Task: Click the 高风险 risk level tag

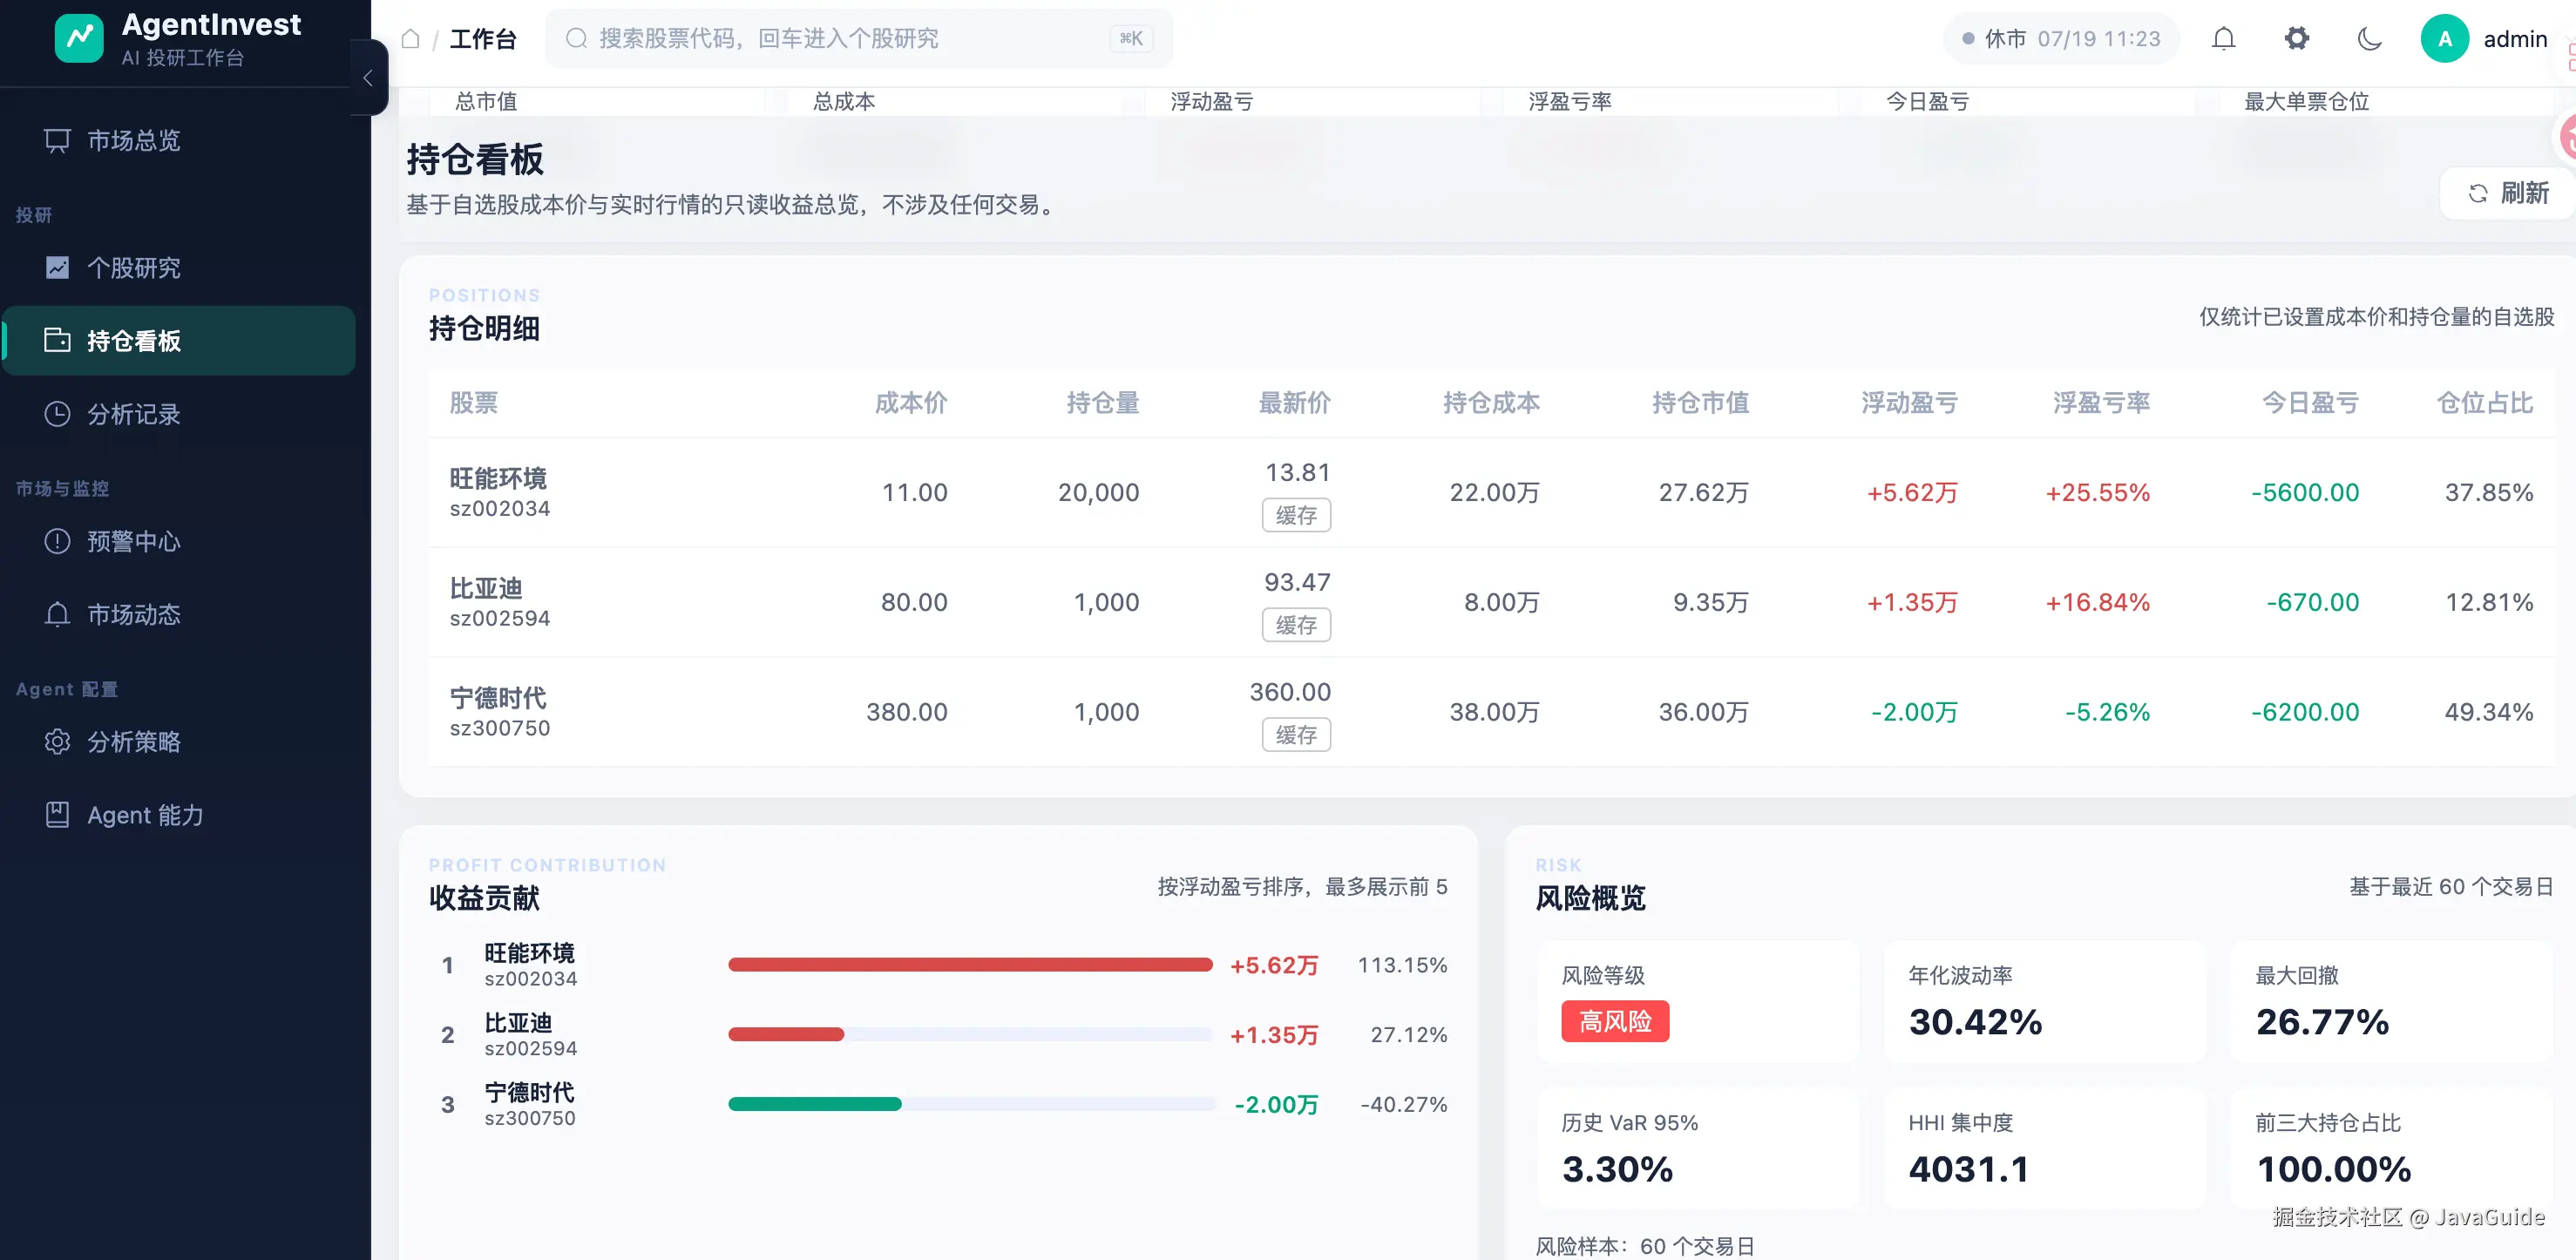Action: pos(1615,1022)
